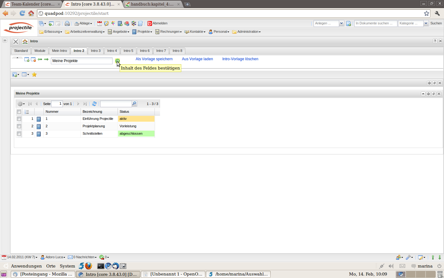This screenshot has width=444, height=278.
Task: Toggle the select-all checkbox in the table header
Action: [x=19, y=112]
